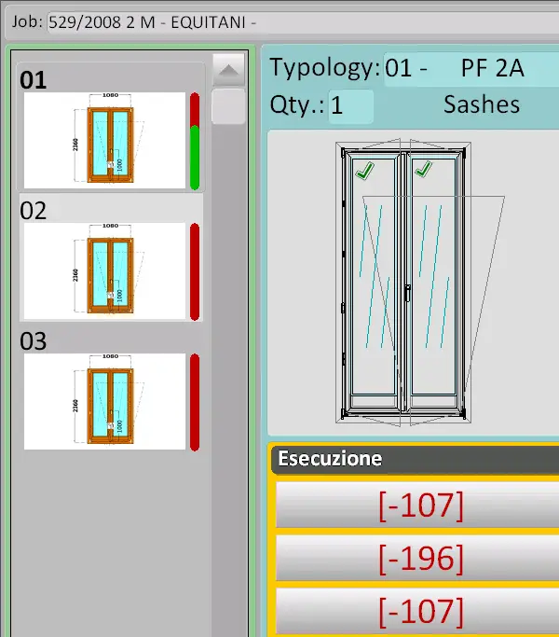This screenshot has width=559, height=637.
Task: Click the red status bar beside item 02
Action: click(195, 270)
